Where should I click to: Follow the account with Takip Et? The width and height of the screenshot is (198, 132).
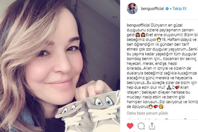pyautogui.click(x=180, y=9)
